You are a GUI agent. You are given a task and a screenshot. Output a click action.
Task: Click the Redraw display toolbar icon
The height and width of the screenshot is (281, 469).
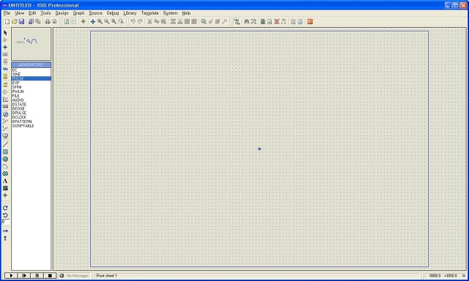click(x=67, y=21)
